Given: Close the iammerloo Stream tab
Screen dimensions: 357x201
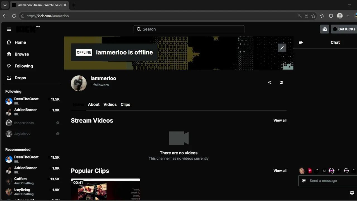Looking at the screenshot, I should 65,5.
